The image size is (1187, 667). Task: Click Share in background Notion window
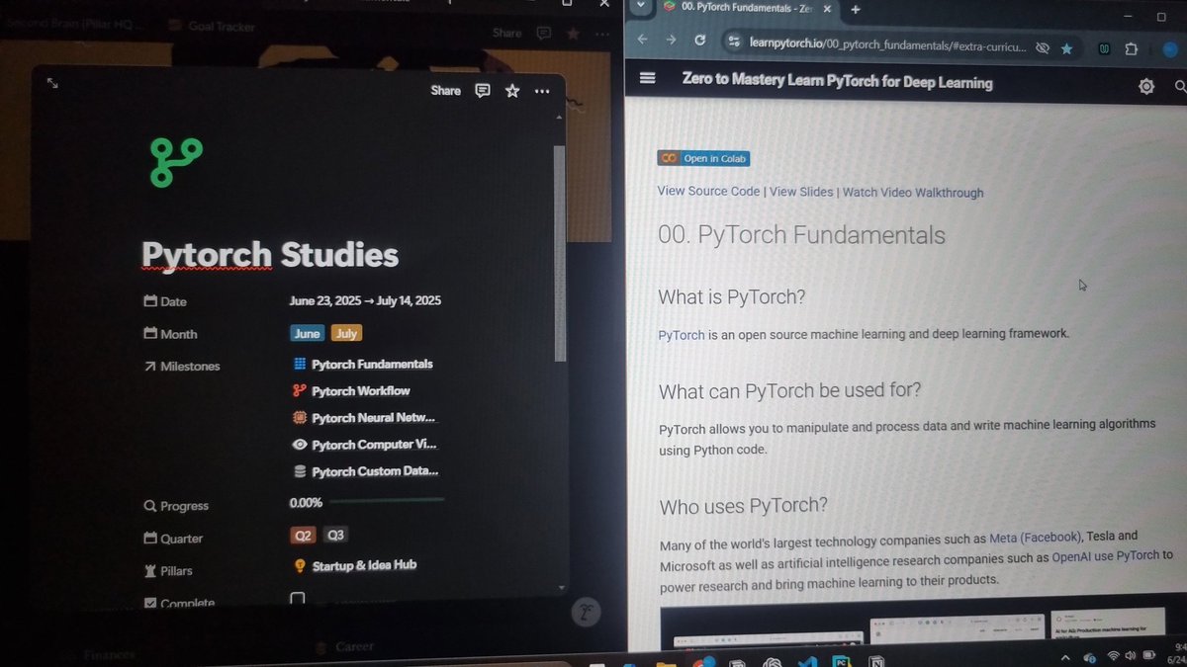[x=506, y=33]
